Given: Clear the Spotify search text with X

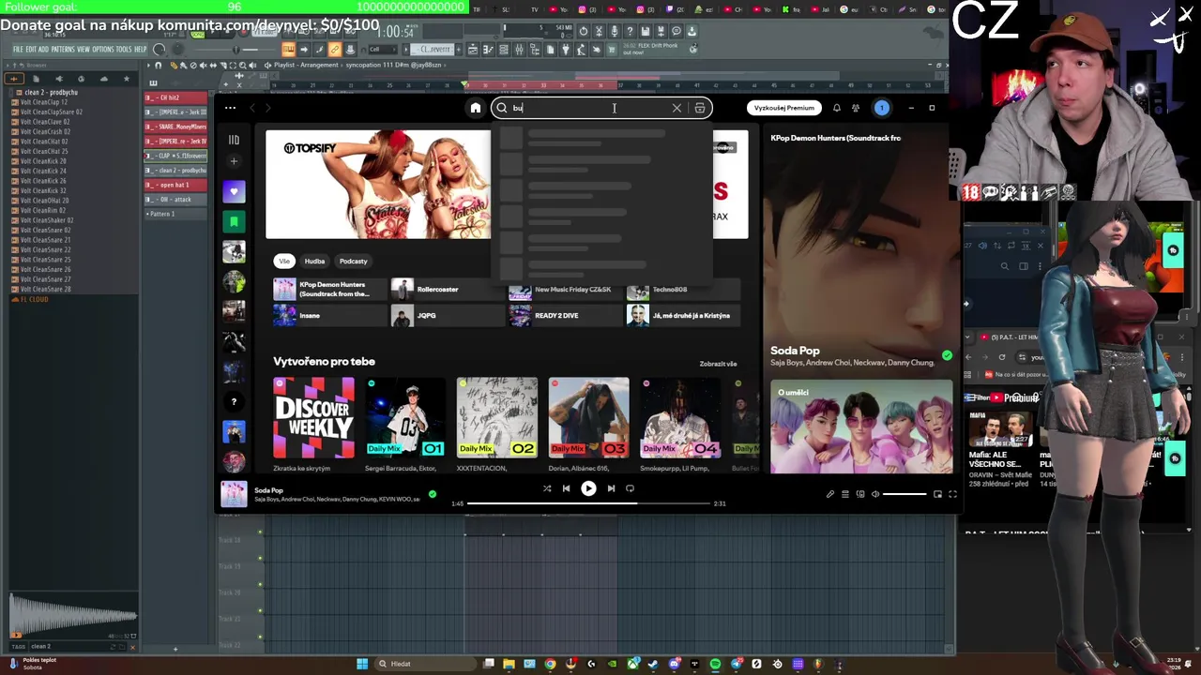Looking at the screenshot, I should coord(677,108).
